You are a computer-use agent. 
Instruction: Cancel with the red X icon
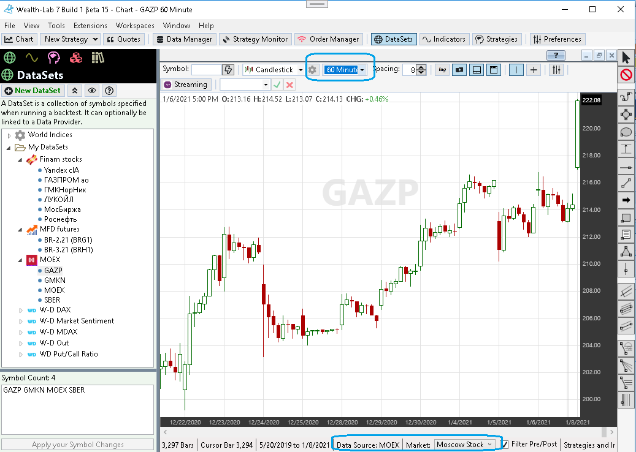289,85
